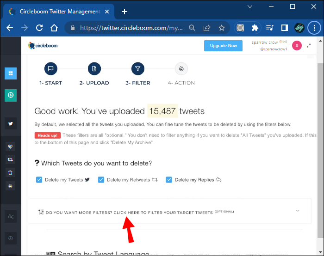This screenshot has height=256, width=324.
Task: Click the scrollbar down arrow
Action: pyautogui.click(x=320, y=252)
